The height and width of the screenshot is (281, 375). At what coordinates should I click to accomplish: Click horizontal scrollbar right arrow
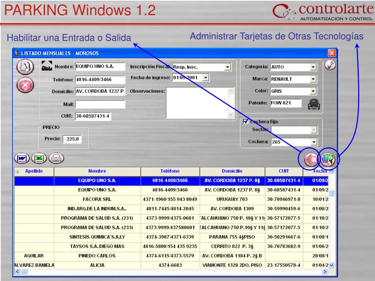[x=325, y=271]
